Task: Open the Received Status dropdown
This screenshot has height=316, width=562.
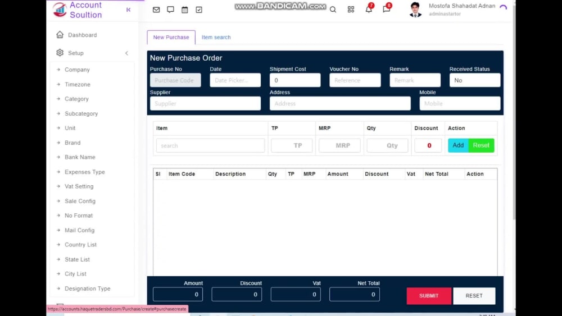Action: [475, 80]
